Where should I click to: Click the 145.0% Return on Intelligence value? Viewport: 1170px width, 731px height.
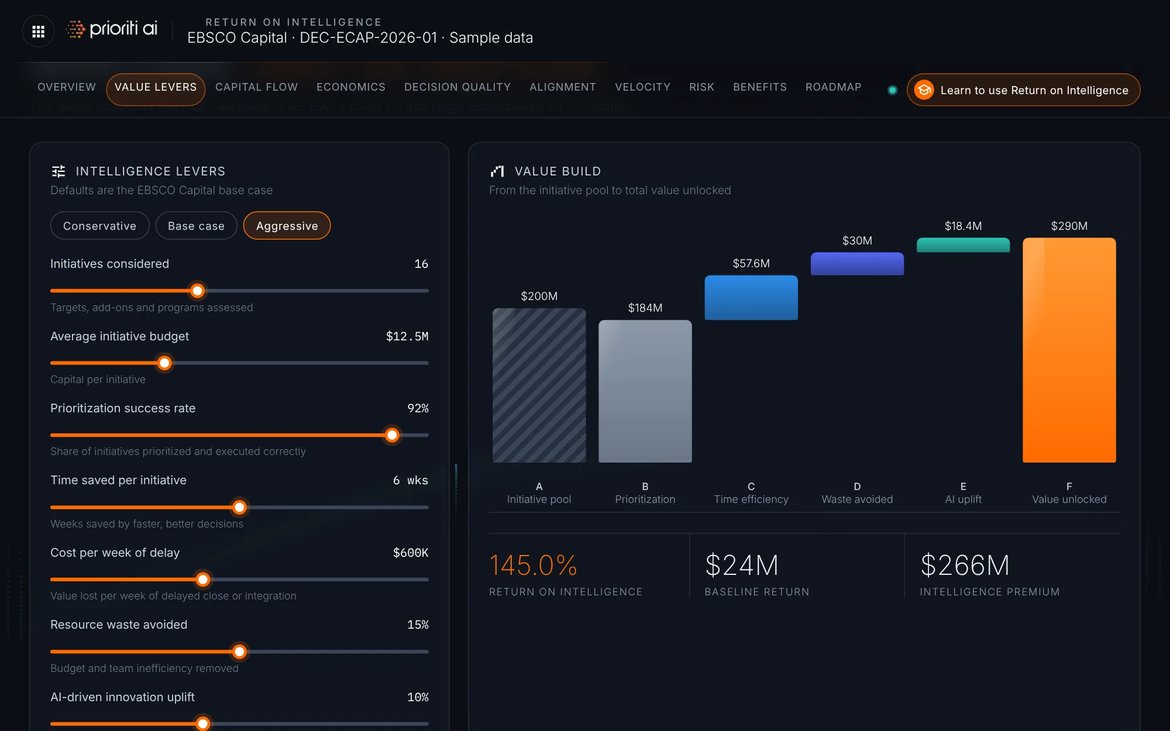click(533, 566)
